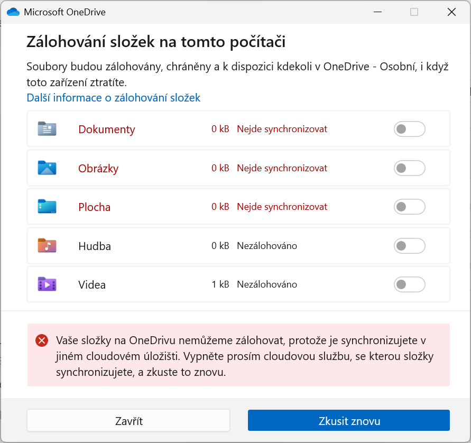Select the Dokumenty folder name
471x443 pixels.
click(107, 130)
